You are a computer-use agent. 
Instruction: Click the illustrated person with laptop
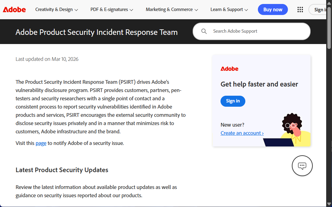pos(289,130)
